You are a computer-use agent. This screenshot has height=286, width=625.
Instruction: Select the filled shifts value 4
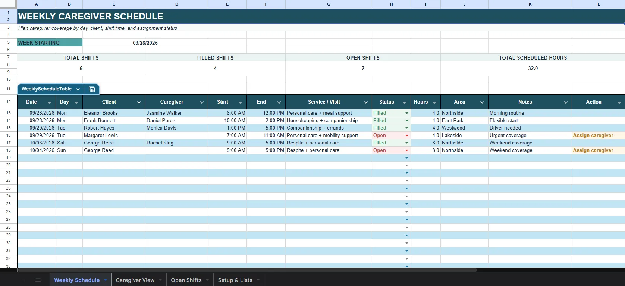tap(215, 69)
